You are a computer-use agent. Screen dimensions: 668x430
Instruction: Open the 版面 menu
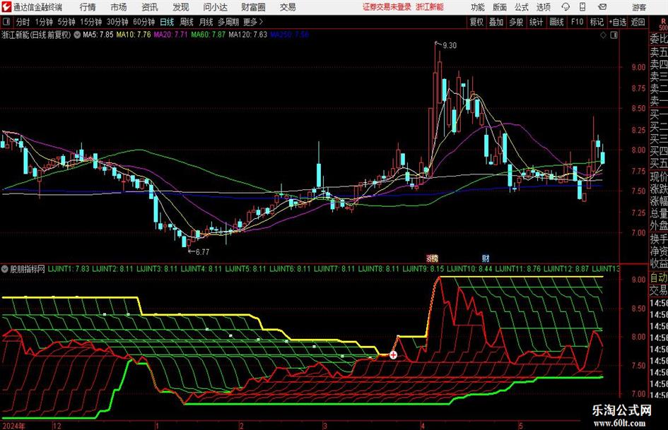coord(500,7)
